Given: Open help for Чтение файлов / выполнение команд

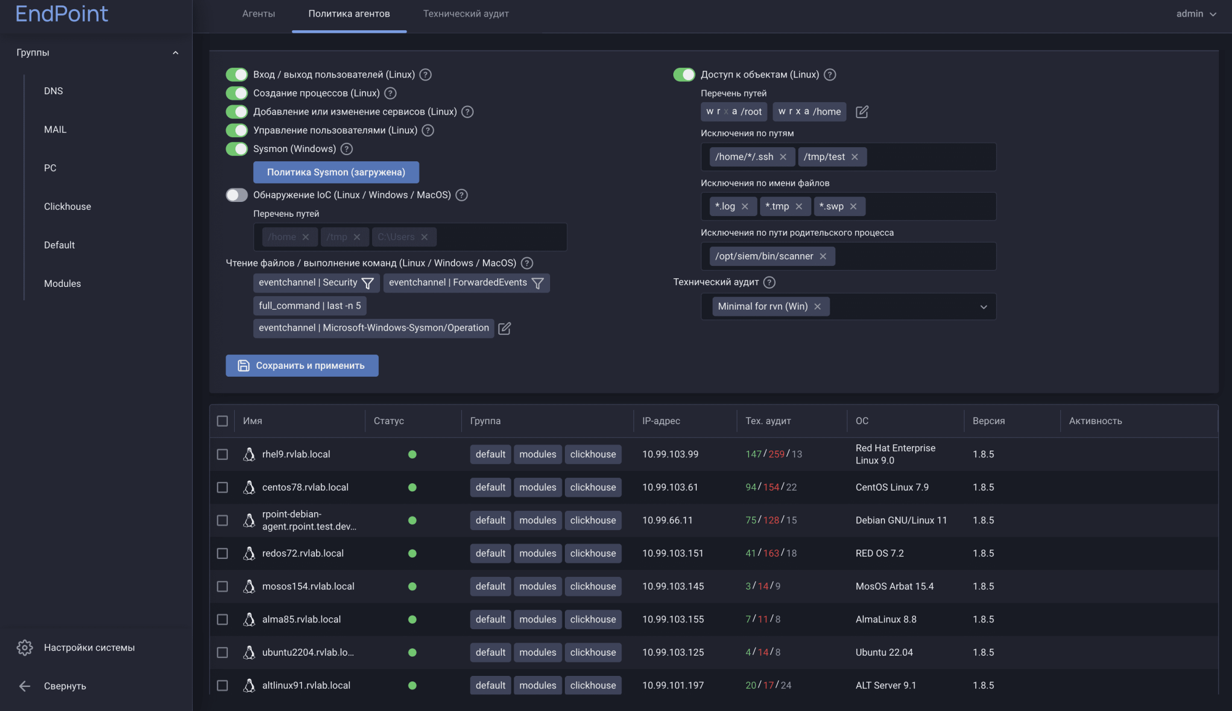Looking at the screenshot, I should pos(527,263).
